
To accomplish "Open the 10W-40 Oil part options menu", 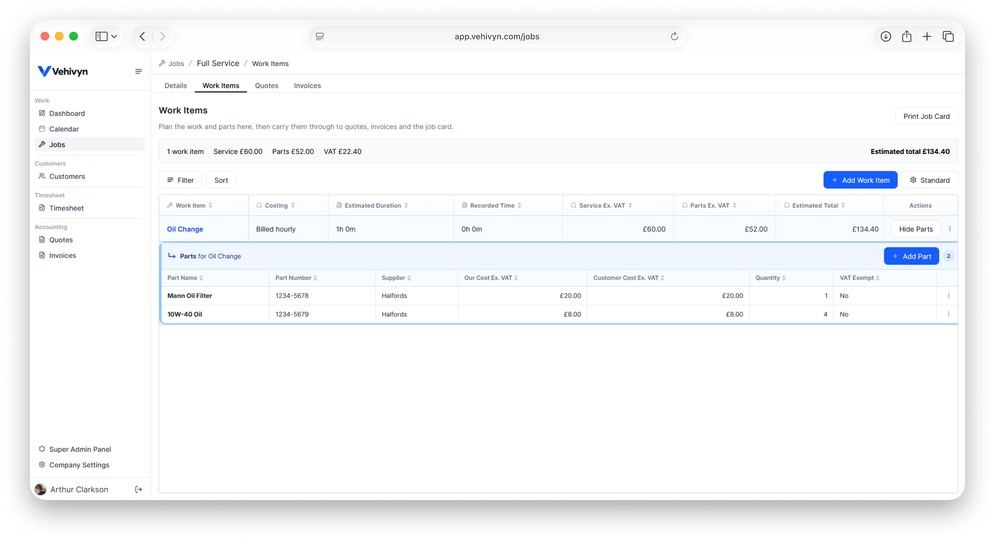I will pyautogui.click(x=948, y=314).
